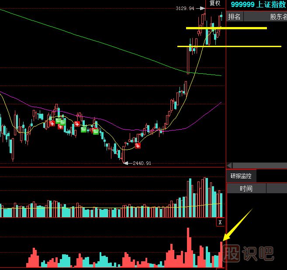The width and height of the screenshot is (287, 270).
Task: Click the leftmost green minus signal marker
Action: (x=58, y=121)
